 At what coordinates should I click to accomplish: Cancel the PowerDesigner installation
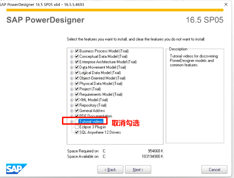(x=214, y=170)
